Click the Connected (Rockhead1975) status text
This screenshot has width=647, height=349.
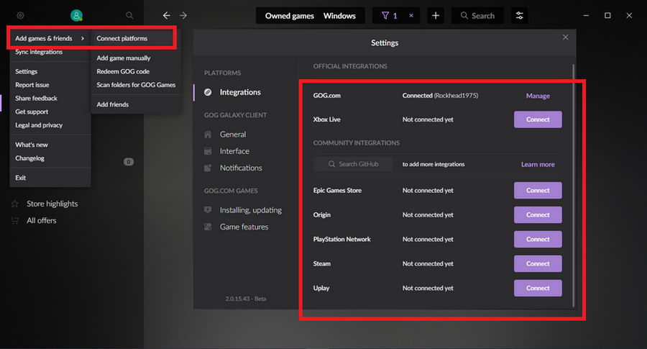click(440, 96)
